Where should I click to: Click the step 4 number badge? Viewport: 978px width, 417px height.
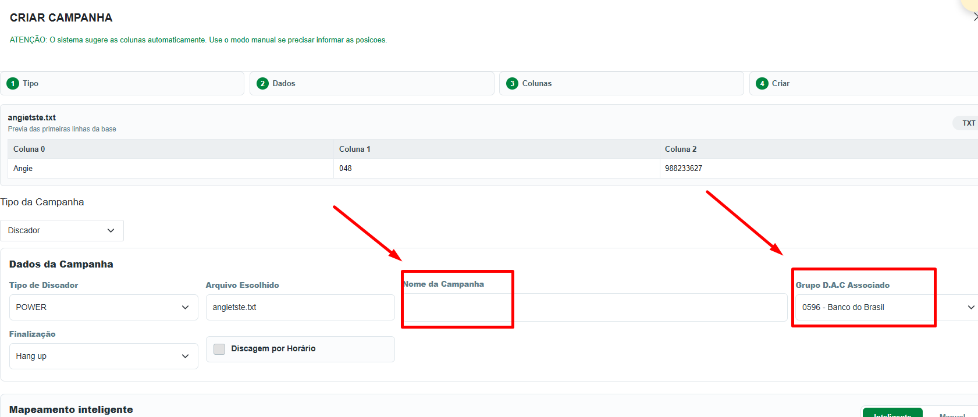click(x=762, y=84)
